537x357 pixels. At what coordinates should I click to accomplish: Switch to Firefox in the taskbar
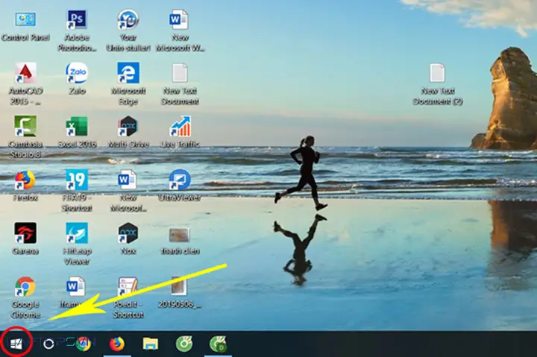(117, 344)
